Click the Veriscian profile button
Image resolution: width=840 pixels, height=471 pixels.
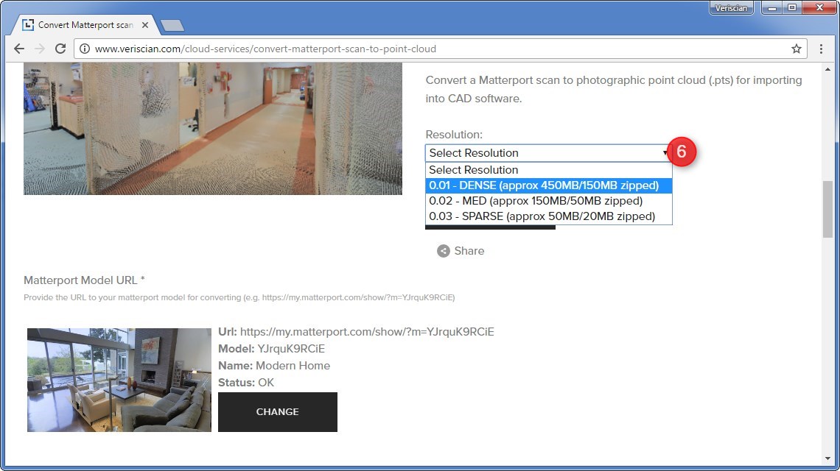[731, 8]
